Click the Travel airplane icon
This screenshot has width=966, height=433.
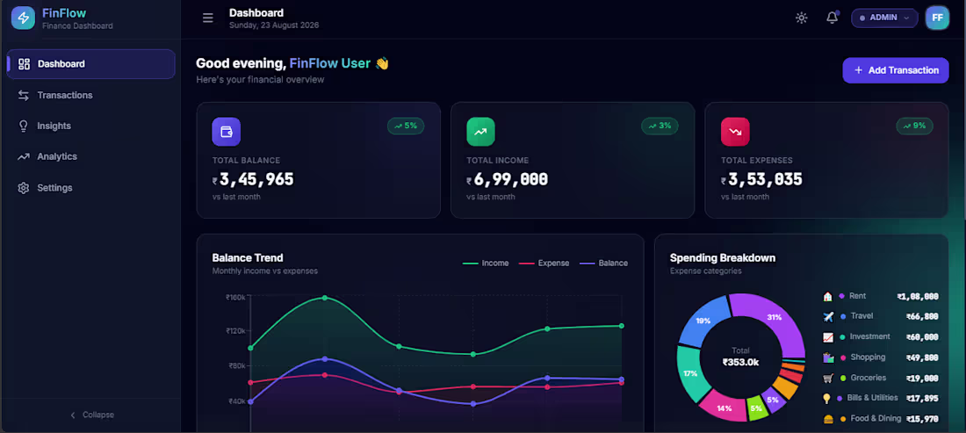point(827,316)
